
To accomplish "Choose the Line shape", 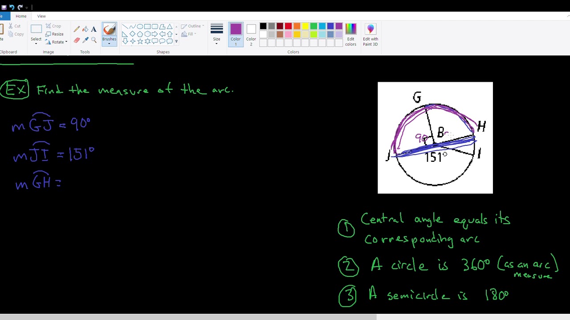I will click(x=125, y=27).
